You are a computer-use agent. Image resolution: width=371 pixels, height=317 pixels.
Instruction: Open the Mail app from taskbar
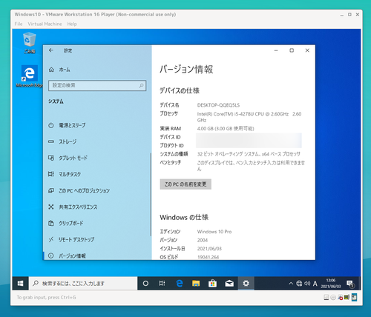coord(229,284)
